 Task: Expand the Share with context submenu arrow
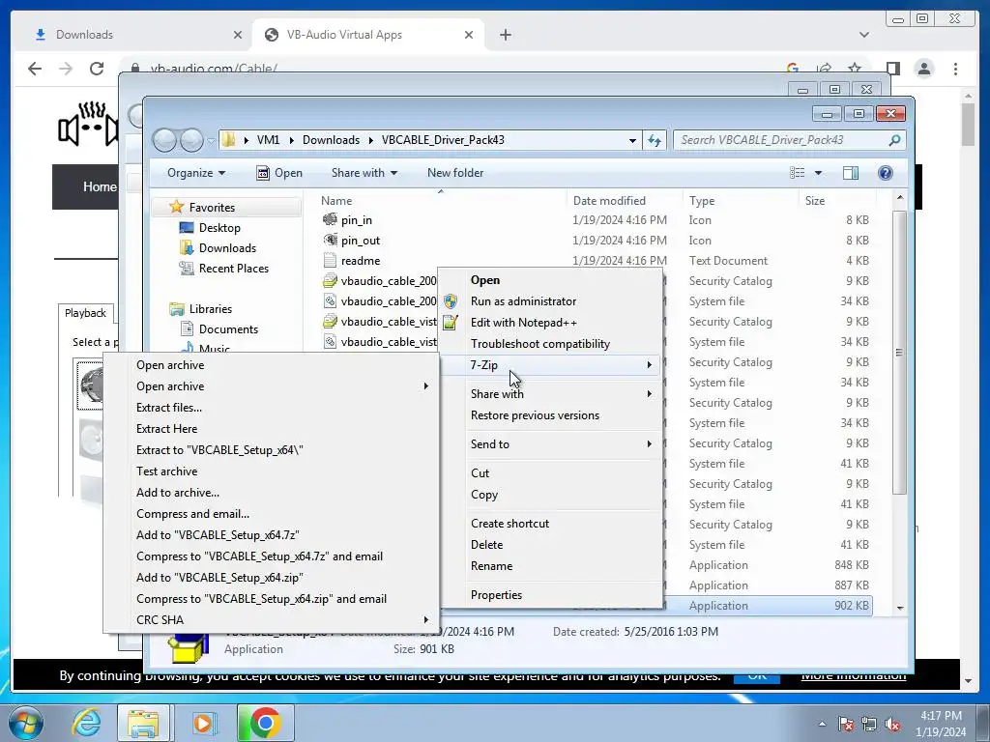tap(649, 394)
